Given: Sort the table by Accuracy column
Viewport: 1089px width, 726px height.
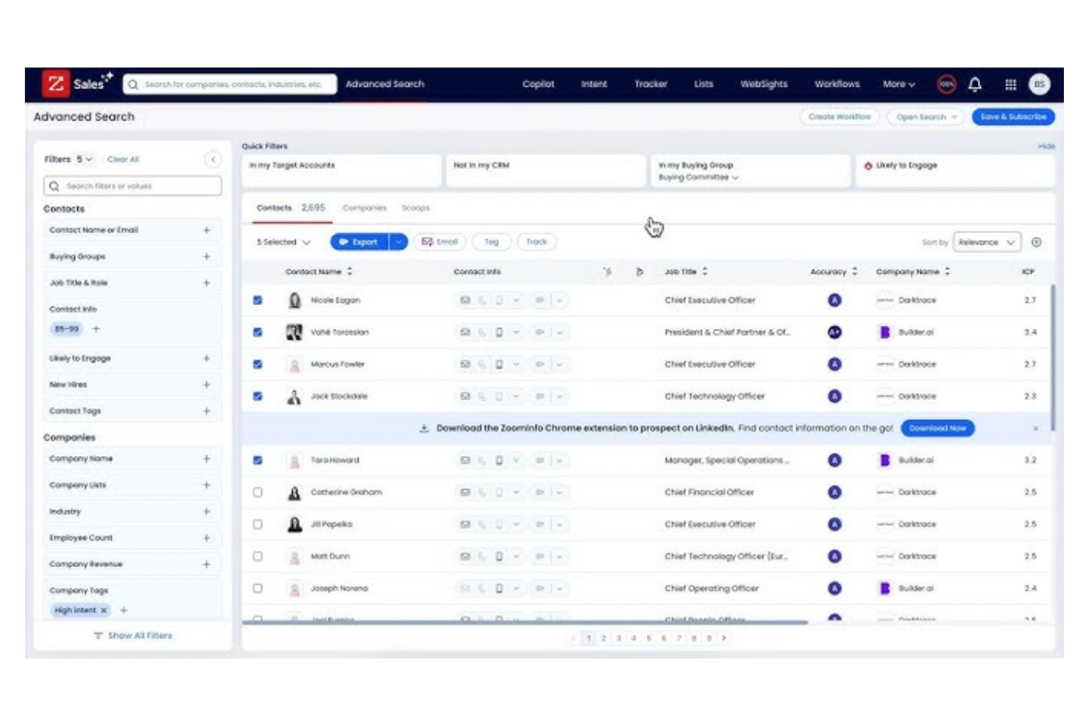Looking at the screenshot, I should pos(854,271).
